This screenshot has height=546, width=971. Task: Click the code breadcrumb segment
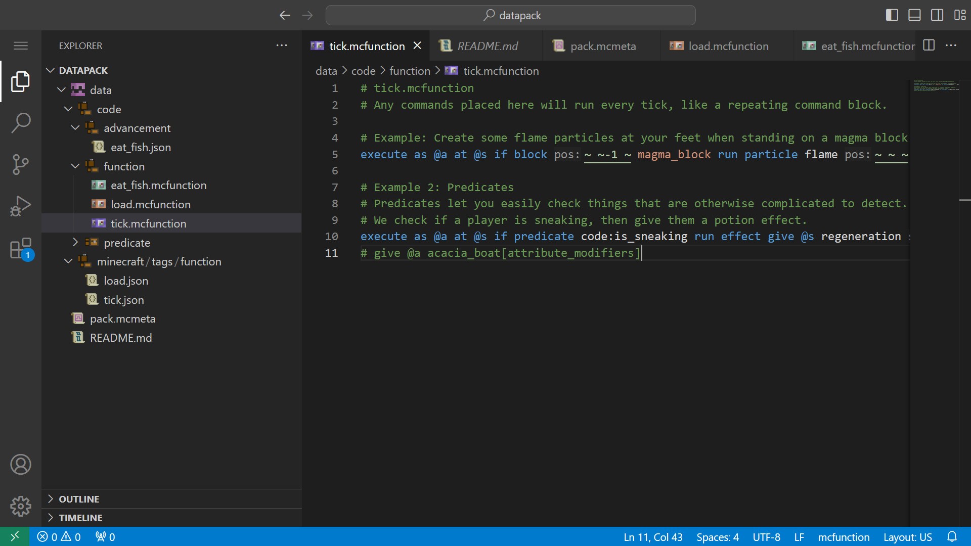363,71
